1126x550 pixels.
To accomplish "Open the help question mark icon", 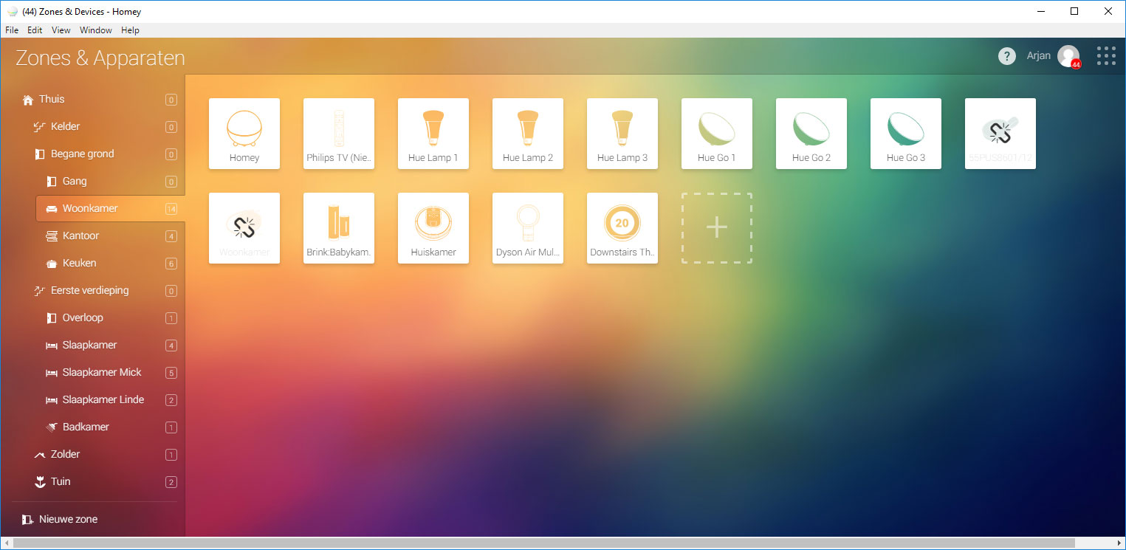I will click(x=1006, y=56).
